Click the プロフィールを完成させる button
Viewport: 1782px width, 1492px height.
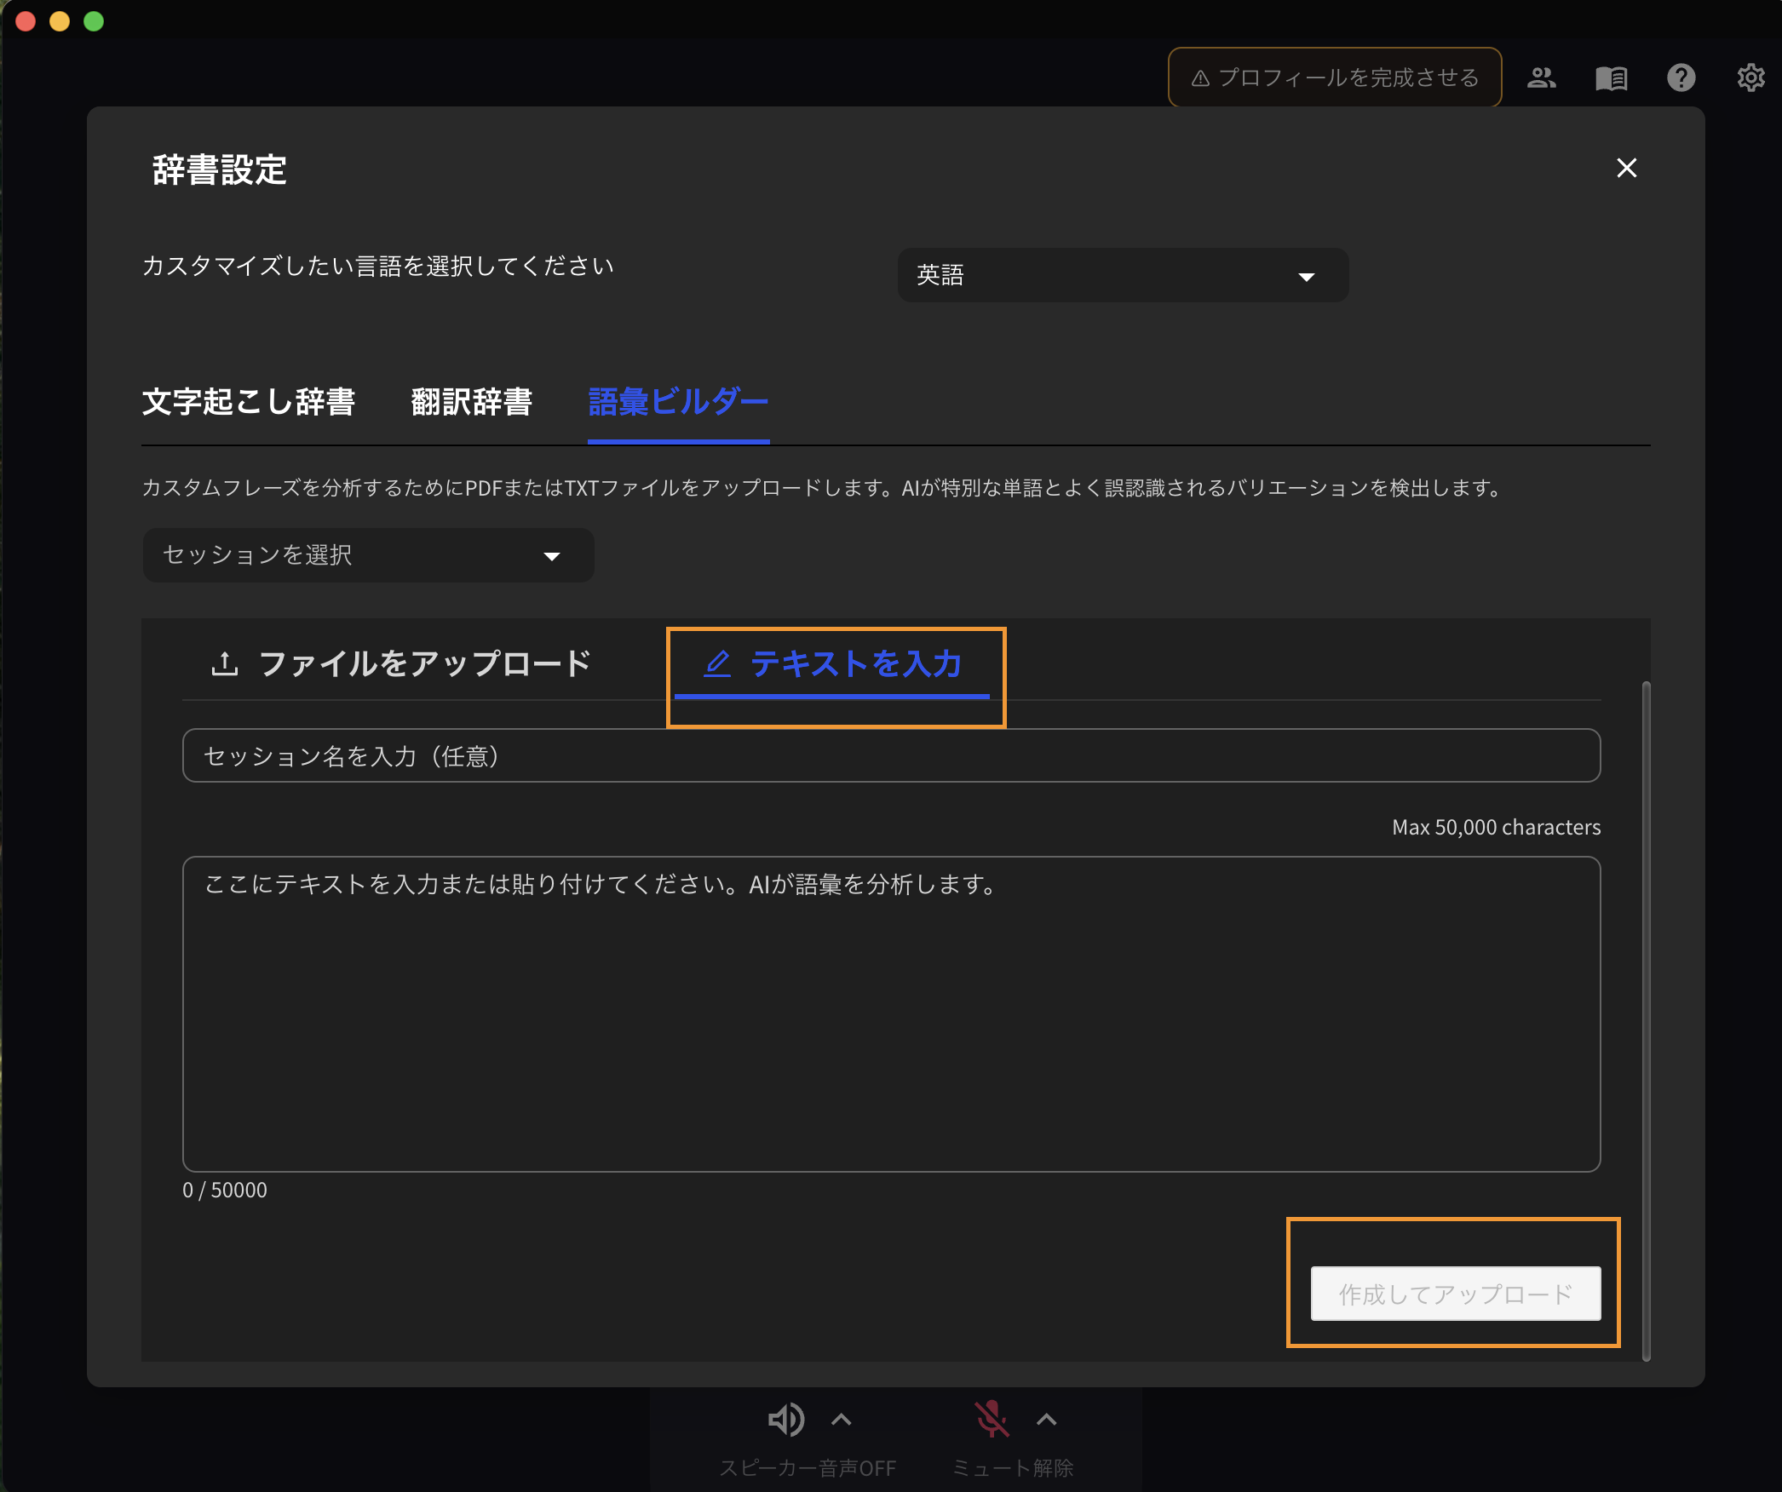tap(1333, 77)
